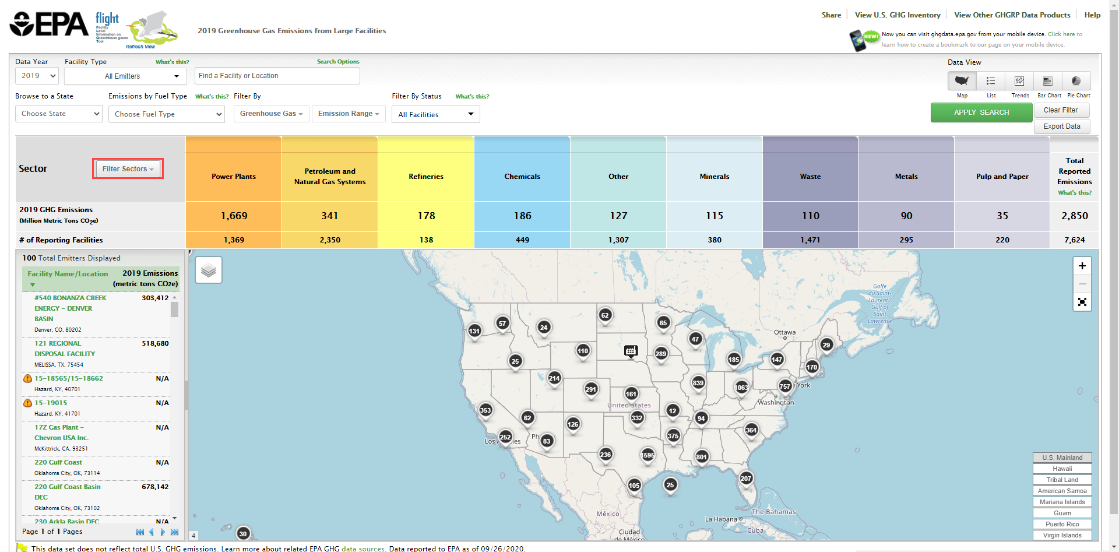
Task: Open View U.S. GHG Inventory
Action: [898, 15]
